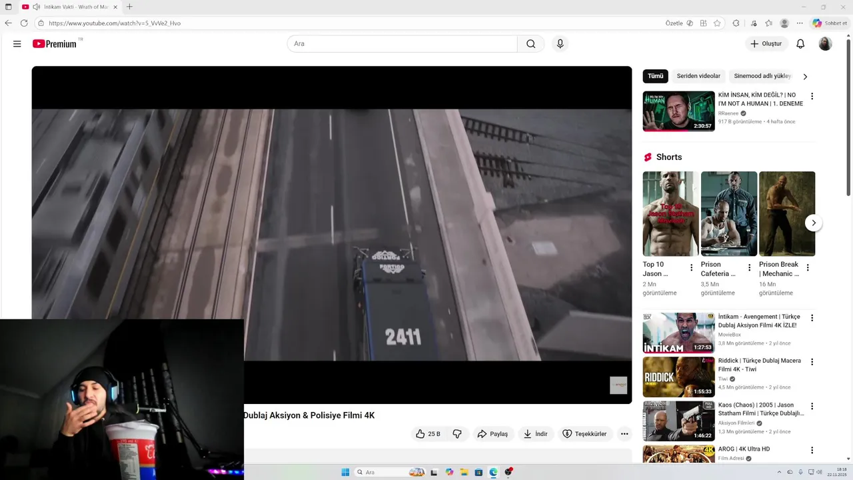The image size is (853, 480).
Task: Open options for KİM İNSAN video
Action: point(812,96)
